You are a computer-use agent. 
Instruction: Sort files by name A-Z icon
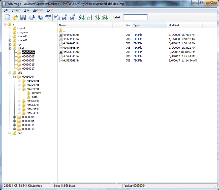82,17
